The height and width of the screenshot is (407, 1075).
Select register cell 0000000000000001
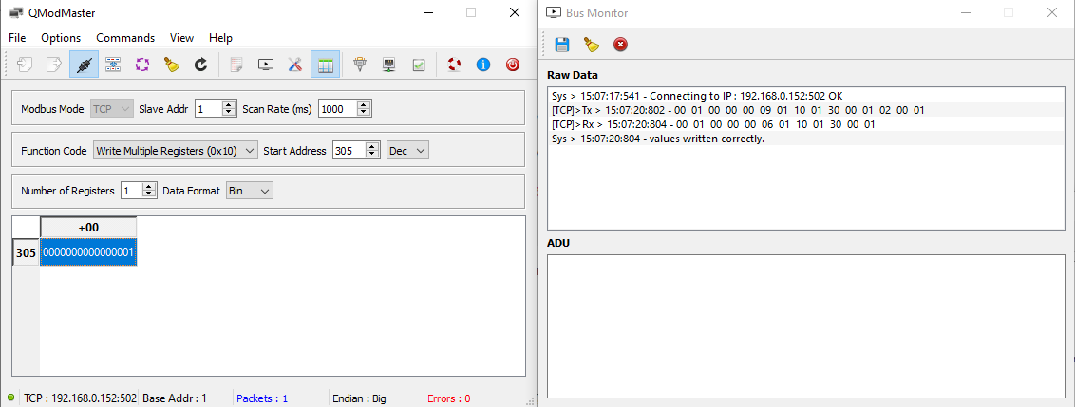[88, 252]
